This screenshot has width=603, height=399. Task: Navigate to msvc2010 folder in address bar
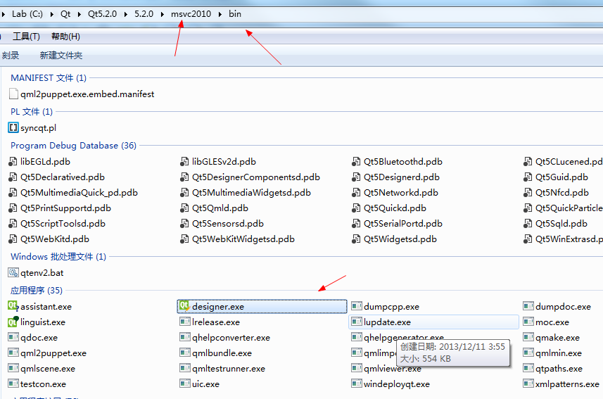click(x=191, y=14)
